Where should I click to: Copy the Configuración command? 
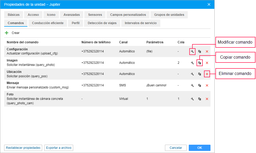point(200,51)
